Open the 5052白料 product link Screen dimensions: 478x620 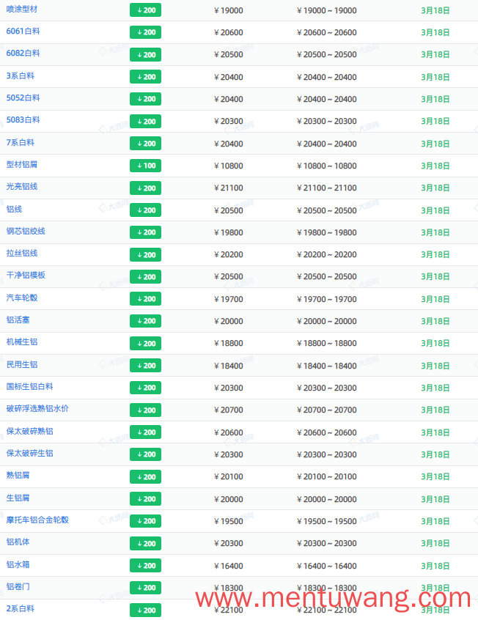(x=23, y=98)
